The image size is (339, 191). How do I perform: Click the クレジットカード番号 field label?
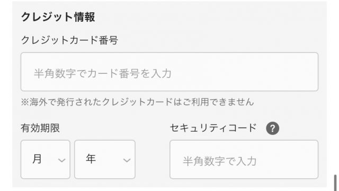click(69, 40)
